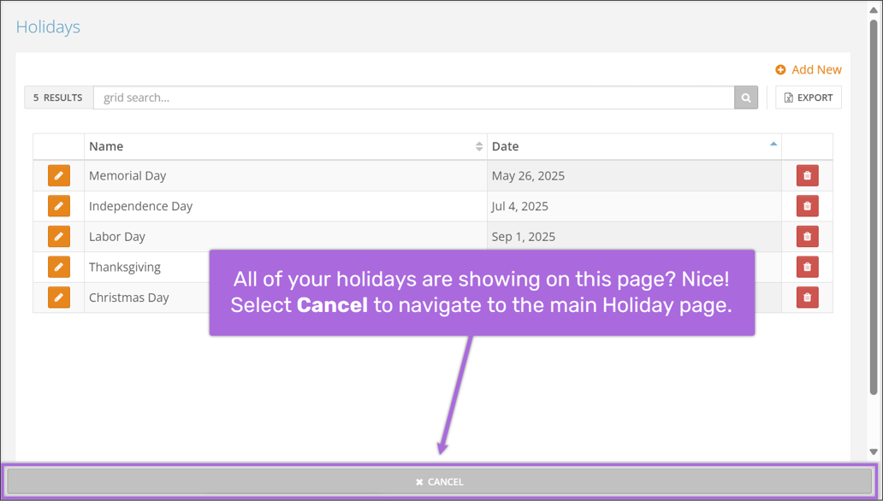Open the Labor Day edit pencil
Viewport: 883px width, 501px height.
(58, 236)
